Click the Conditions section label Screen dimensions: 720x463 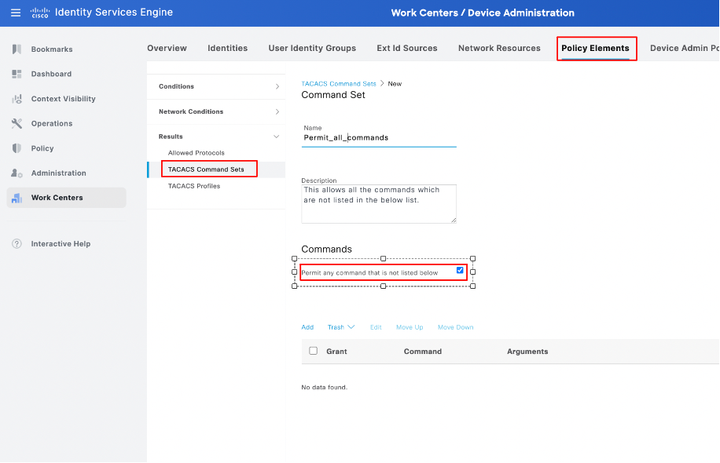coord(176,86)
